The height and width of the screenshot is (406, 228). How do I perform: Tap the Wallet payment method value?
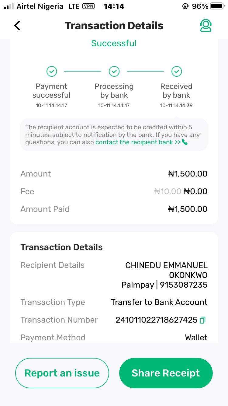pos(196,338)
